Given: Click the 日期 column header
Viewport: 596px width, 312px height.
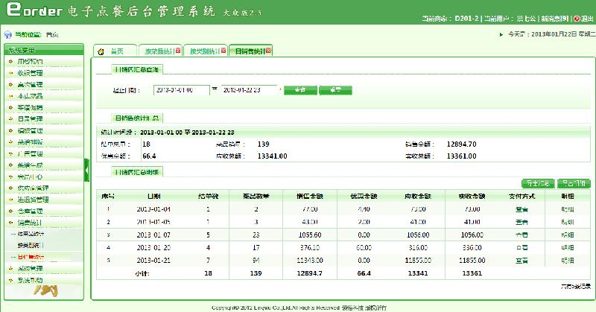Looking at the screenshot, I should coord(153,197).
